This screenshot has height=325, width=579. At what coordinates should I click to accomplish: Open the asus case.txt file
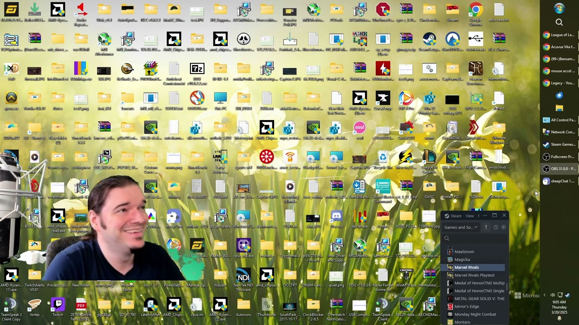click(498, 14)
